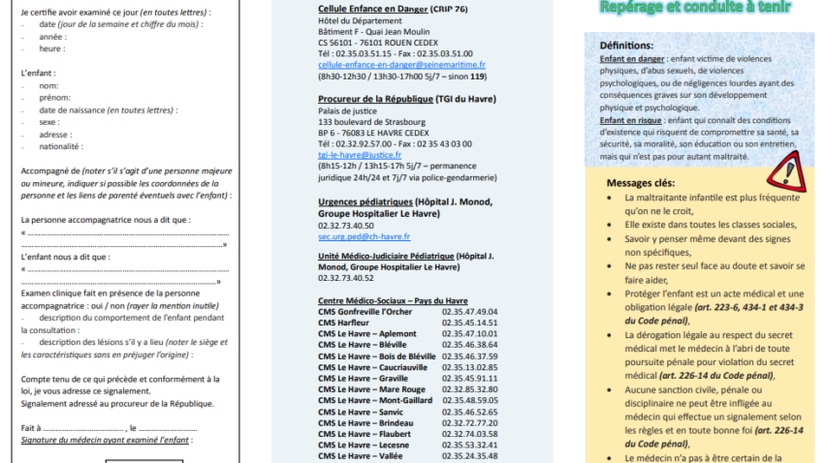This screenshot has width=824, height=463.
Task: Select the underlined 'Enfant en risque' term
Action: 629,118
